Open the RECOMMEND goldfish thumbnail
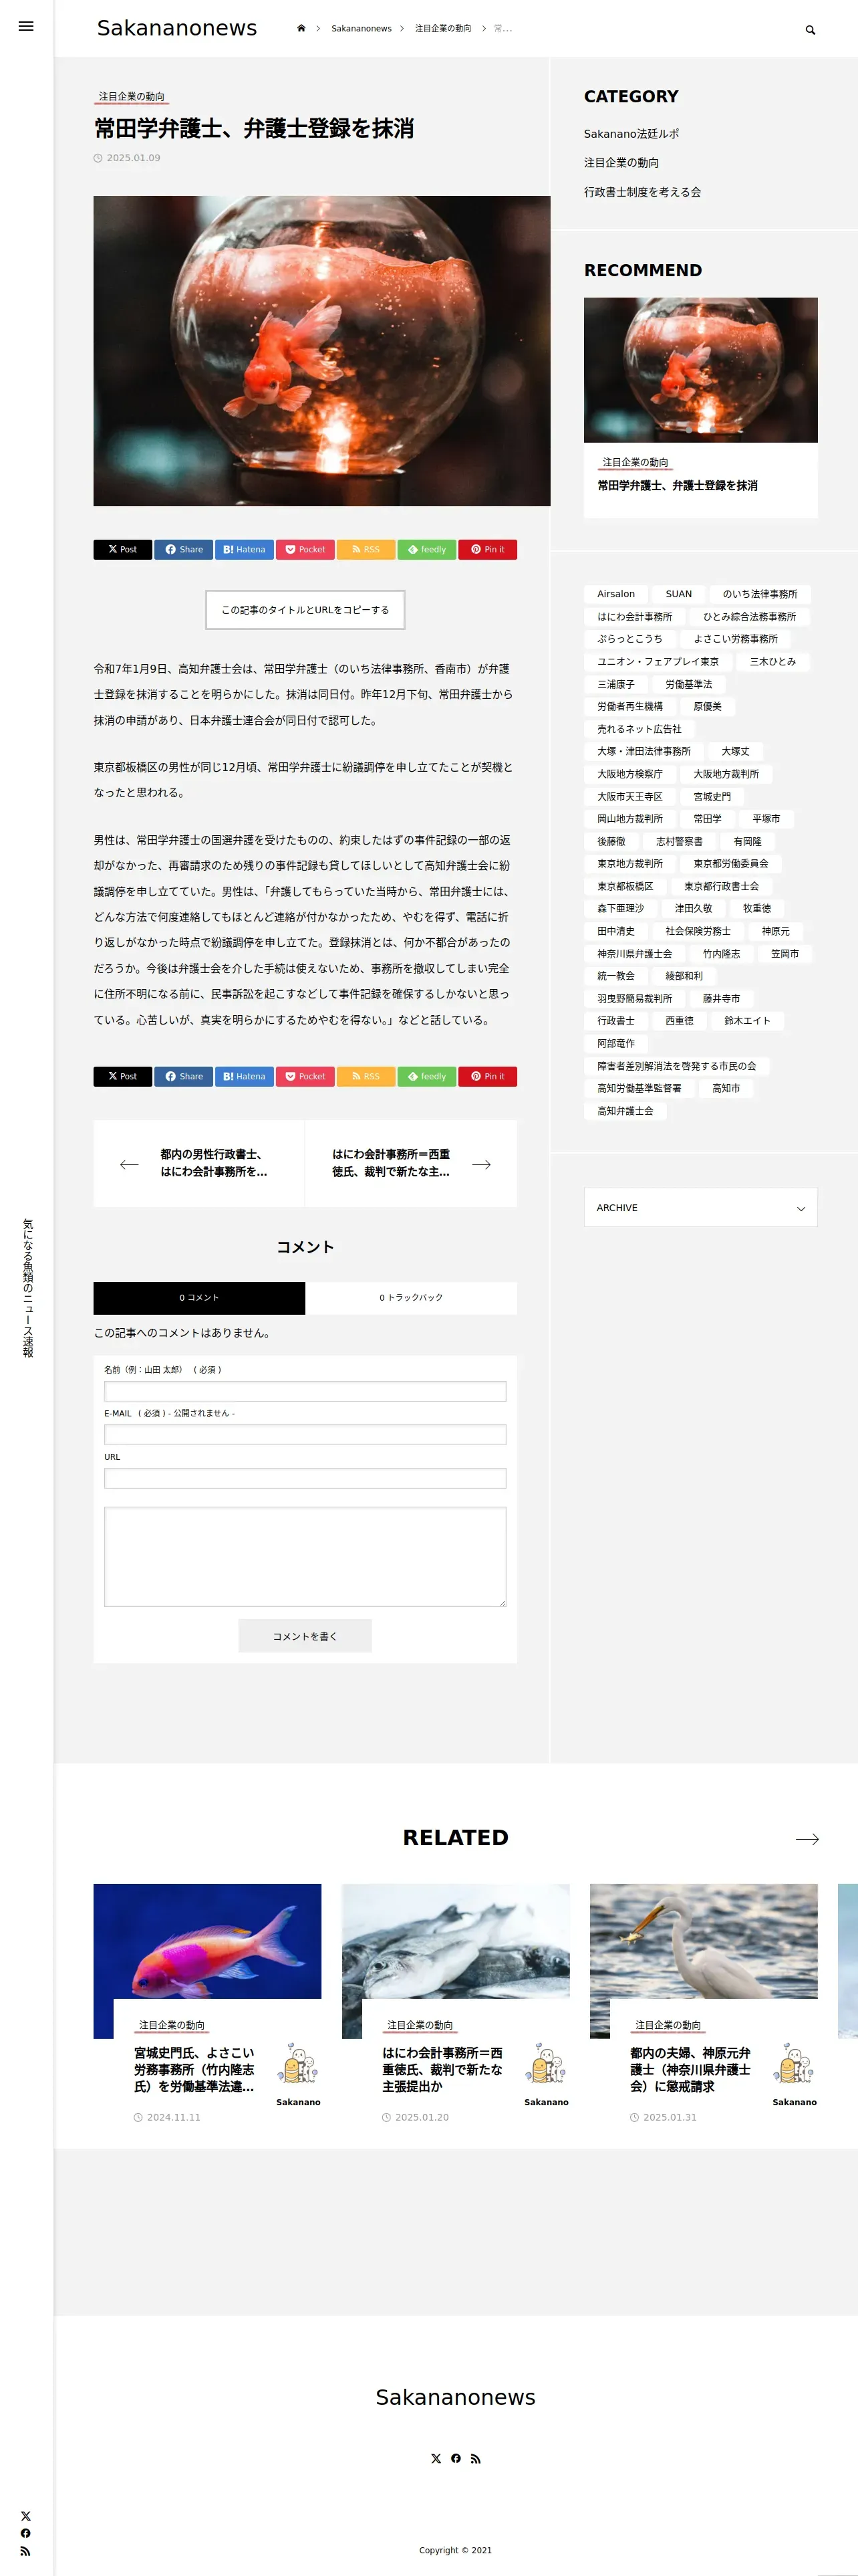This screenshot has width=858, height=2576. (700, 370)
